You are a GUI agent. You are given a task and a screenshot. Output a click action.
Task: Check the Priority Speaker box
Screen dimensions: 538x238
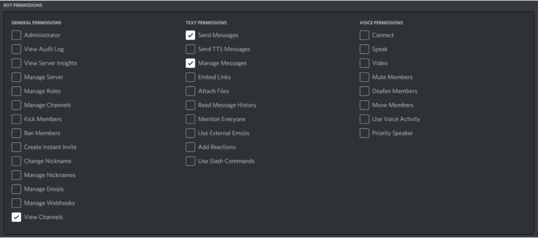[x=364, y=133]
